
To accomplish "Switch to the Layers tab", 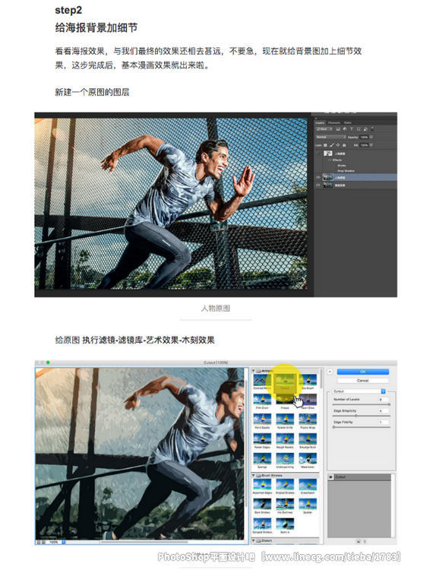I will pyautogui.click(x=320, y=123).
